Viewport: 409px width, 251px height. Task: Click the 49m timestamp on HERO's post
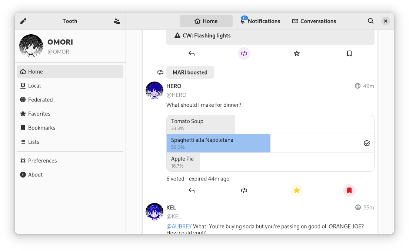369,86
